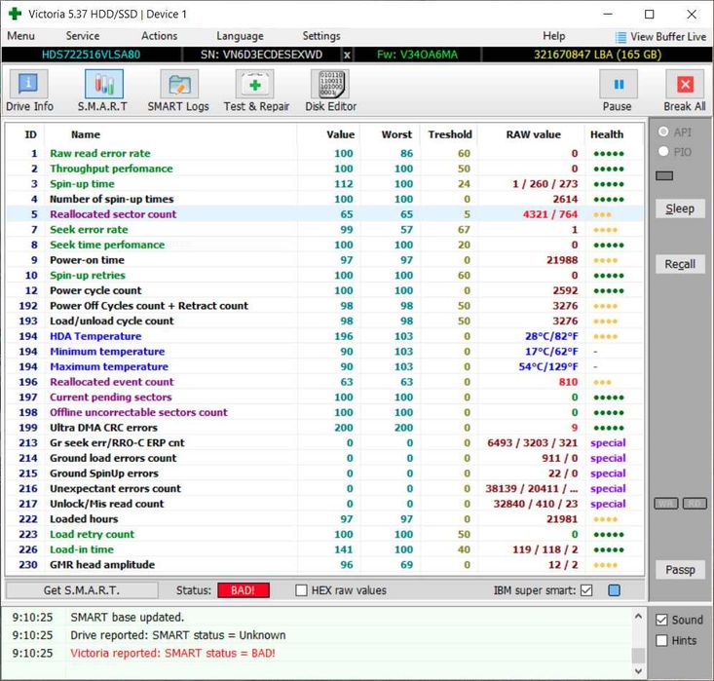Click the Victoria reported SMART status BAD log line
This screenshot has width=714, height=681.
pyautogui.click(x=172, y=653)
